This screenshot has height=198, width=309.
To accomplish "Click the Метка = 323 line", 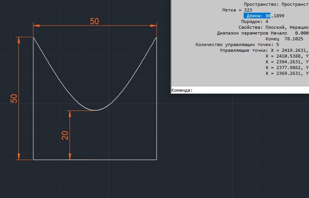I will coord(237,10).
